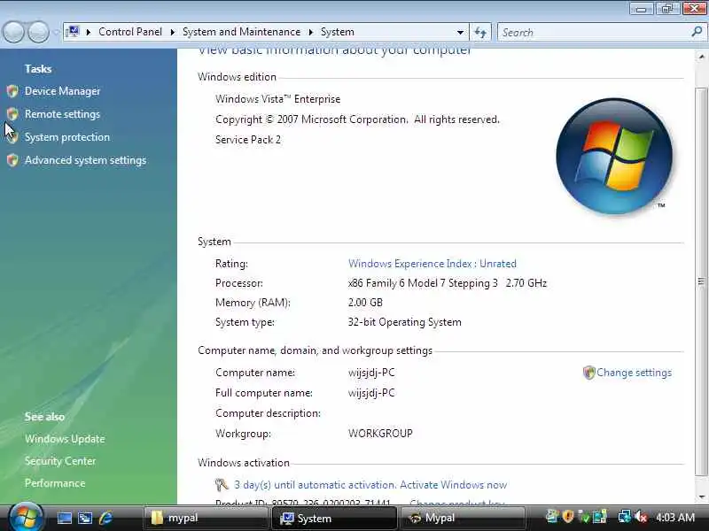Click the Remote settings shield icon
The image size is (709, 531).
click(12, 114)
